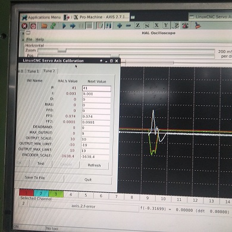This screenshot has width=232, height=232.
Task: Open the Help menu in HAL Oscilloscope
Action: [x=40, y=39]
